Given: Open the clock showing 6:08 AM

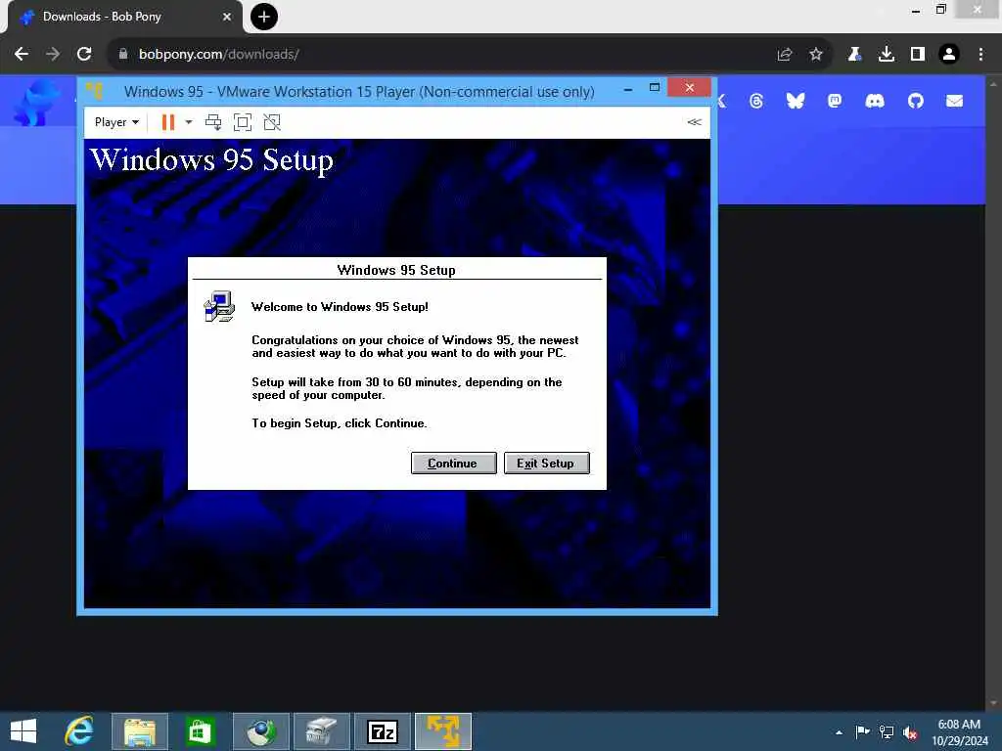Looking at the screenshot, I should (959, 732).
